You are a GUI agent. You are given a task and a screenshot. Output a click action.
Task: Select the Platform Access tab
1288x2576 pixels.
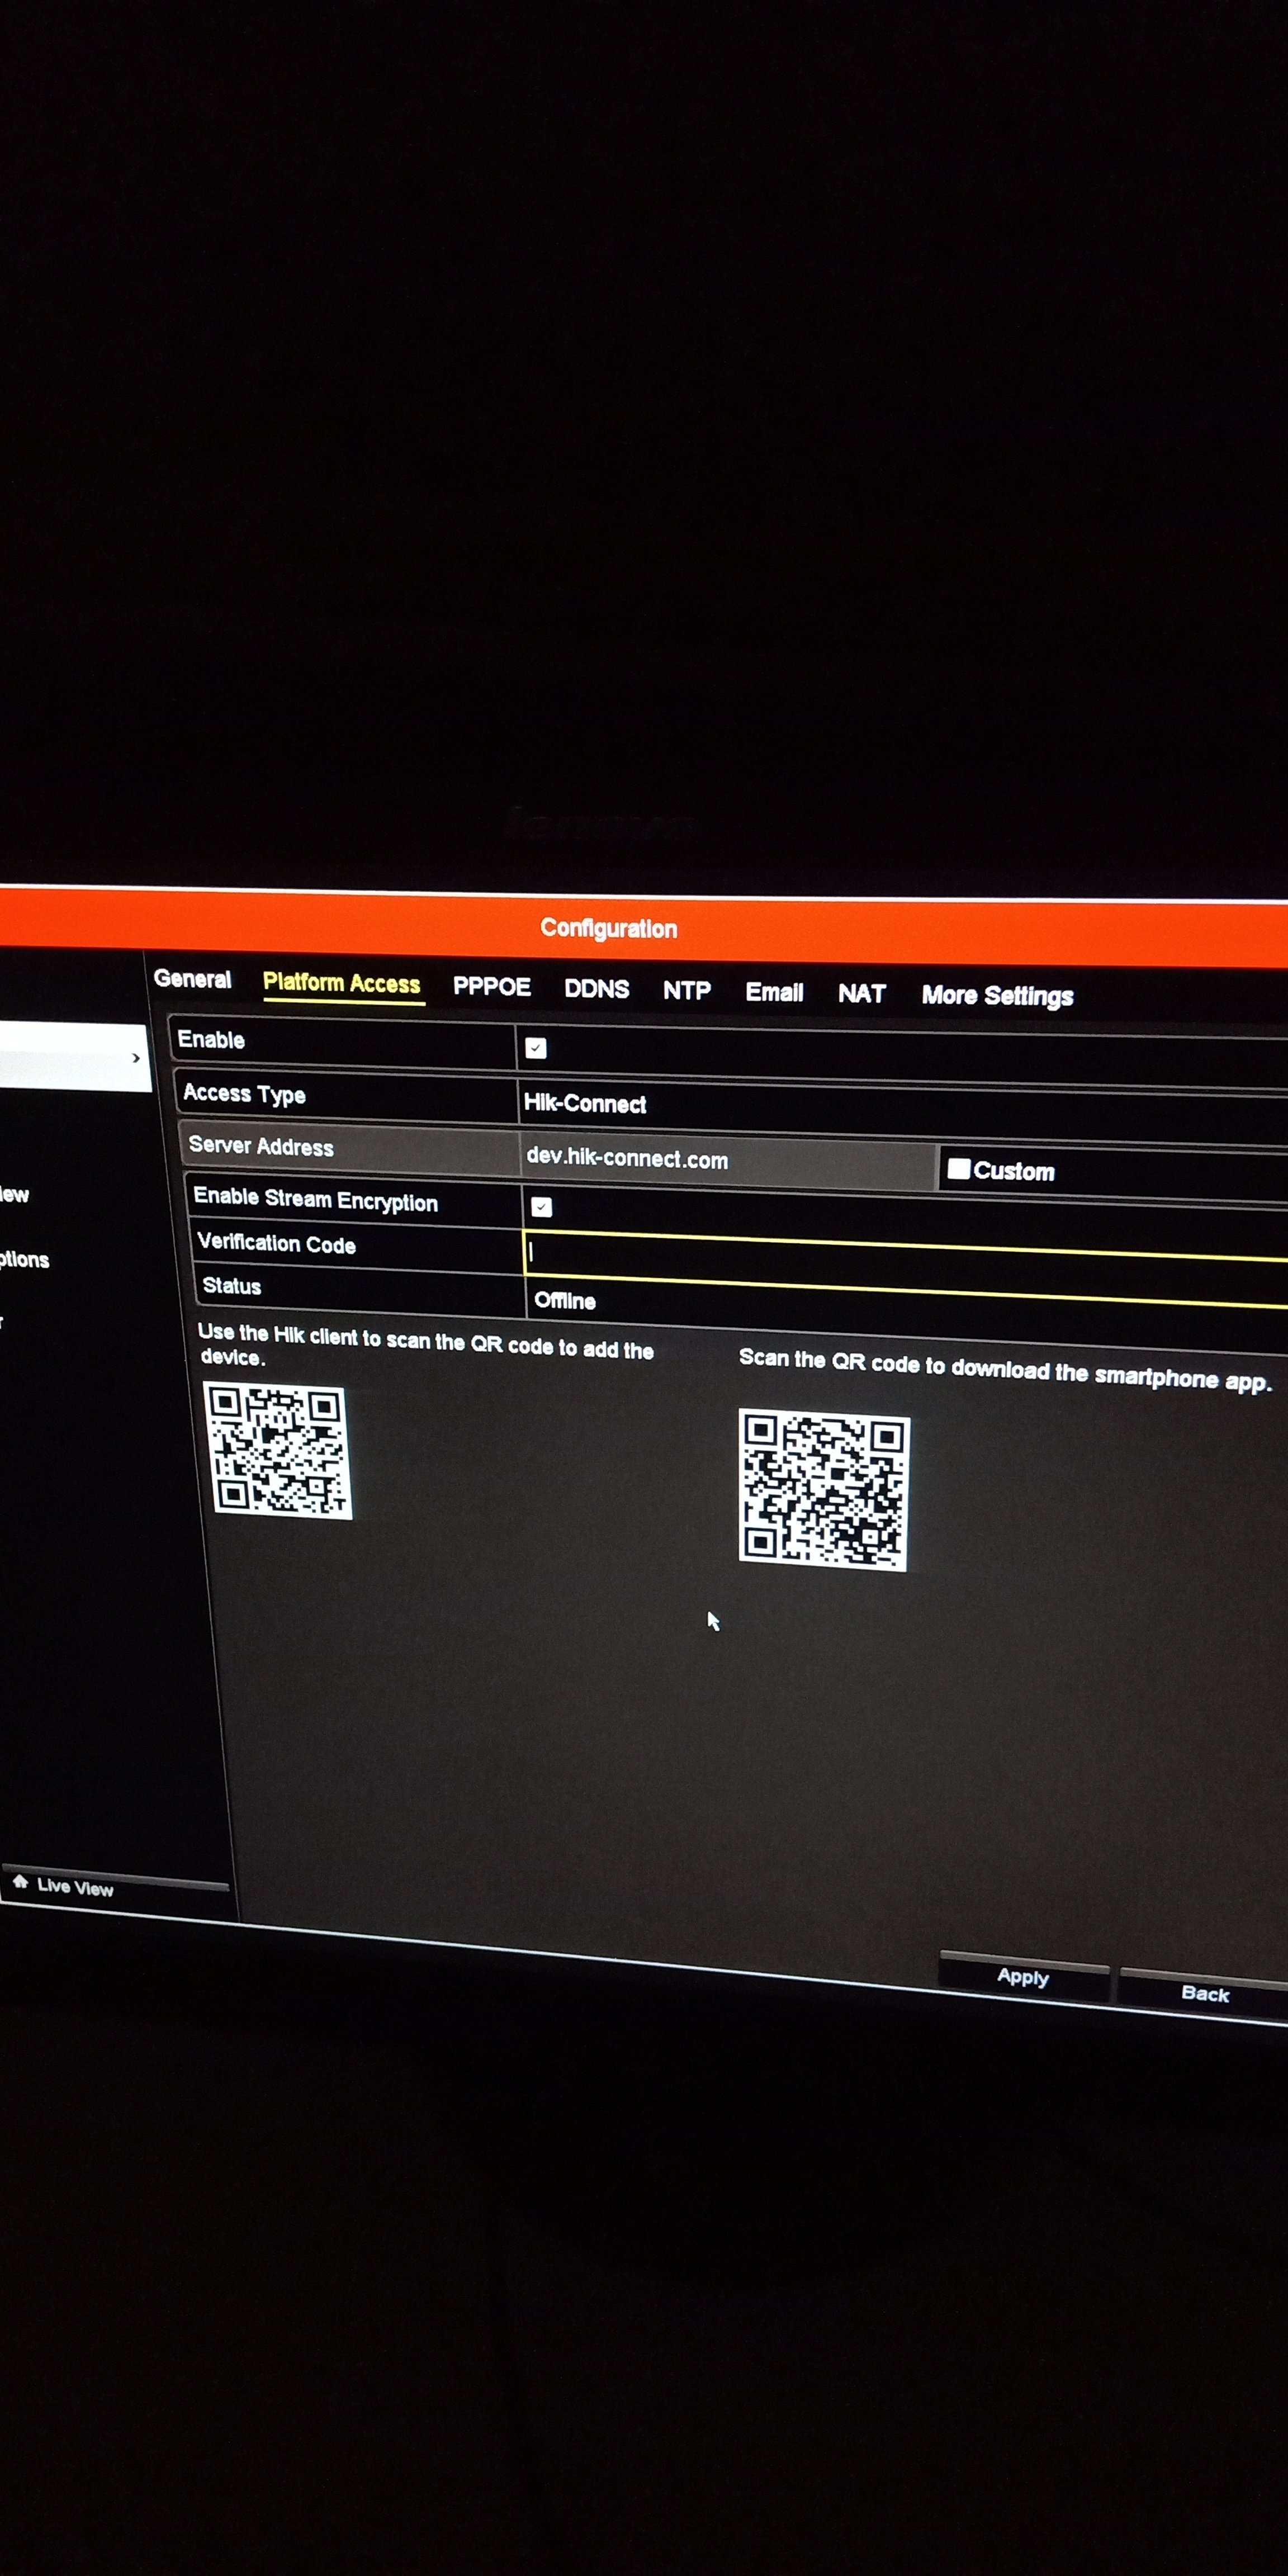(341, 984)
